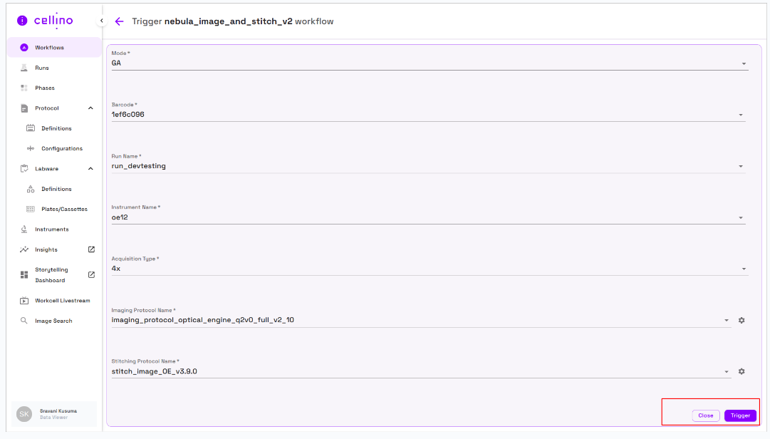
Task: Open the Mode dropdown
Action: (744, 63)
